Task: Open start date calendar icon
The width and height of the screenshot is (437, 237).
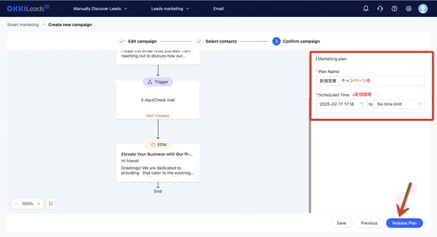Action: (361, 104)
